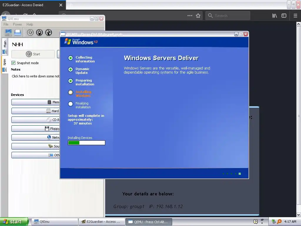Maximize the QtEmu window
The width and height of the screenshot is (301, 226).
96,19
